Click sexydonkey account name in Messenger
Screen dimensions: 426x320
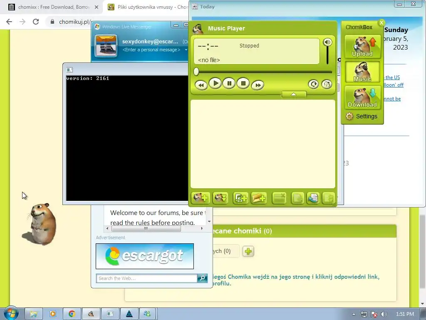coord(150,41)
